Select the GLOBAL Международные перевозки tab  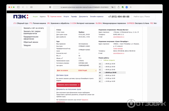(x=111, y=23)
